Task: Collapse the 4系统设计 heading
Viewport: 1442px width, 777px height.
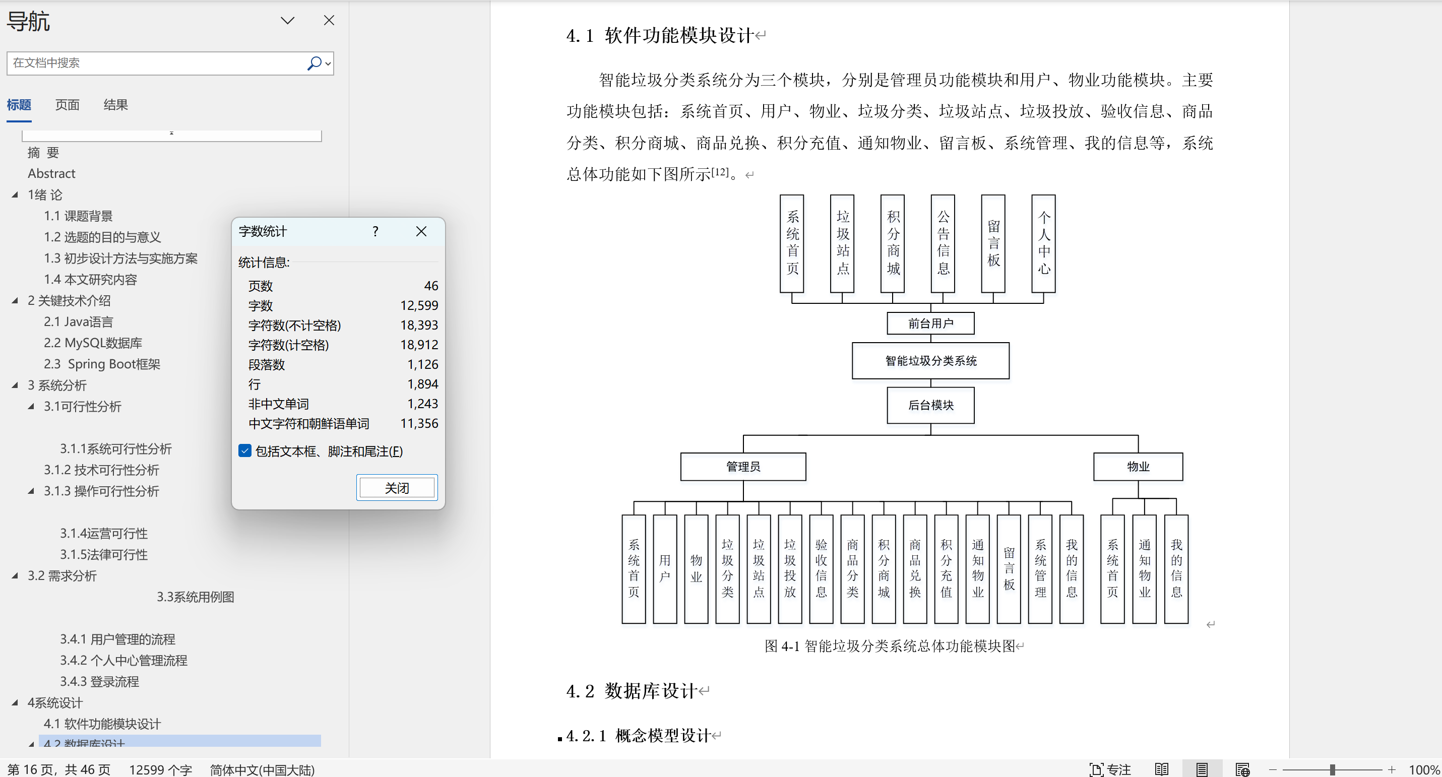Action: coord(15,702)
